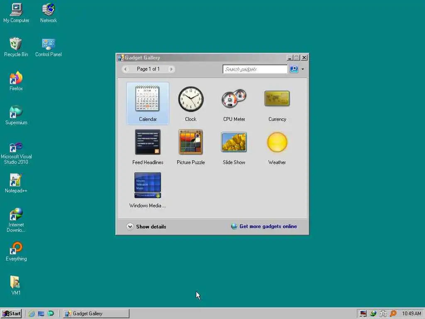Choose the CPU Meter gadget

234,103
